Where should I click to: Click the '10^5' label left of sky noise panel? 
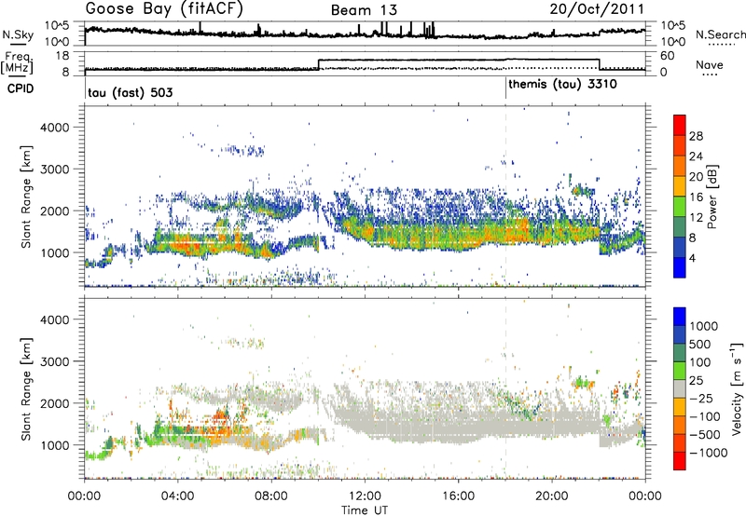57,26
